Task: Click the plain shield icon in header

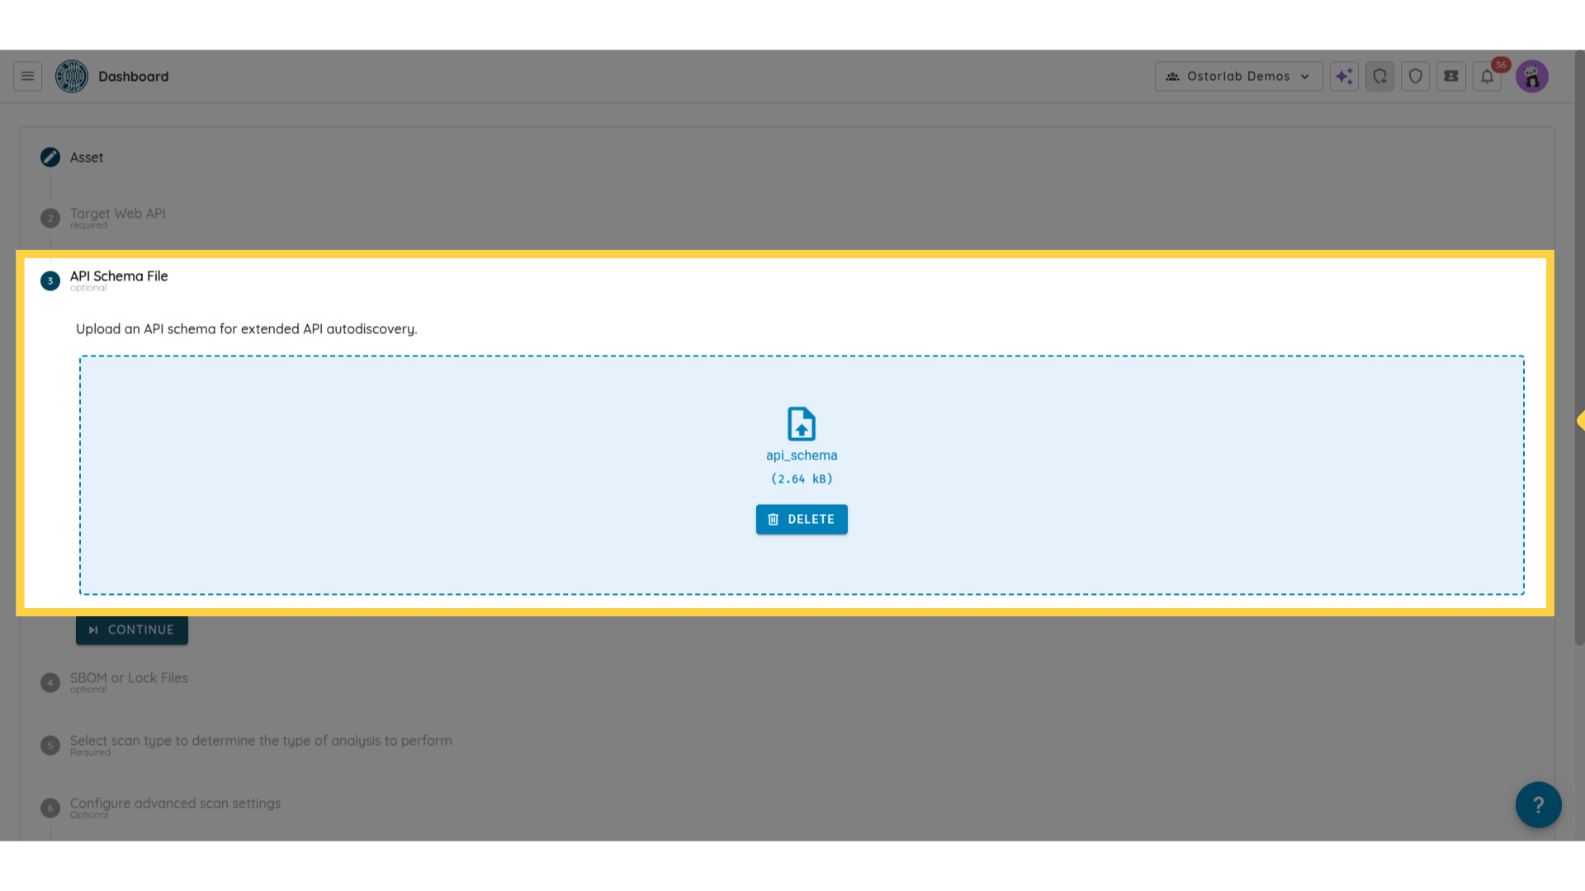Action: [x=1415, y=76]
